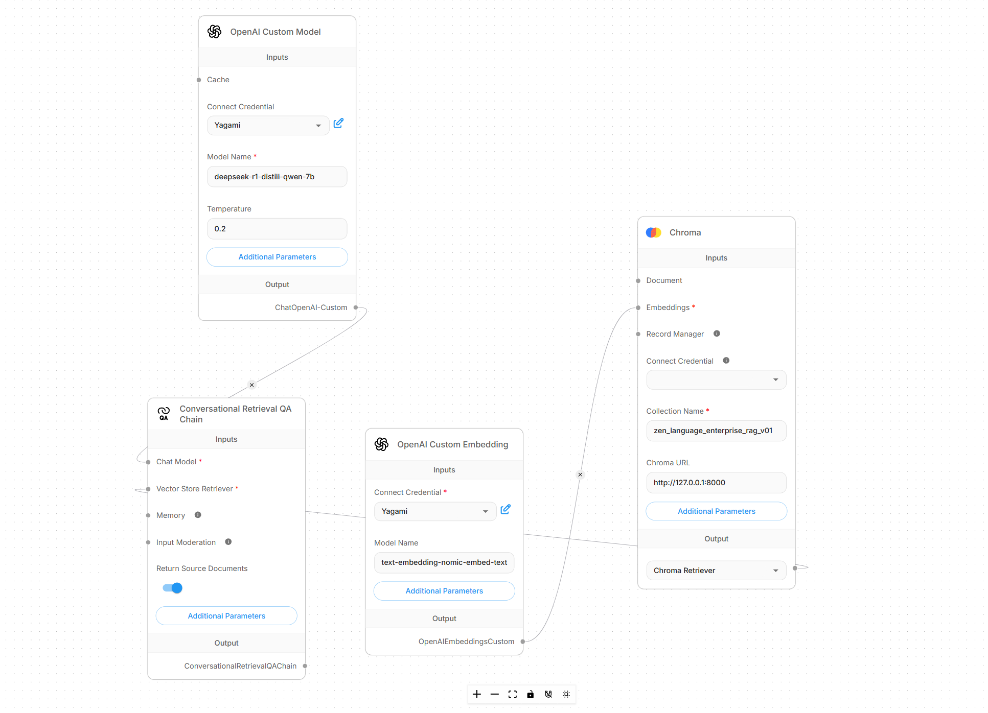Click the Record Manager input anchor dot
This screenshot has height=713, width=988.
[x=638, y=334]
